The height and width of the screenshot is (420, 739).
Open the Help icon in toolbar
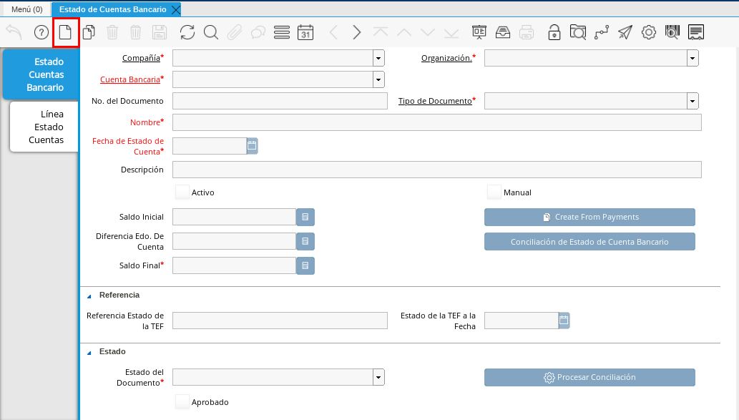(x=41, y=32)
